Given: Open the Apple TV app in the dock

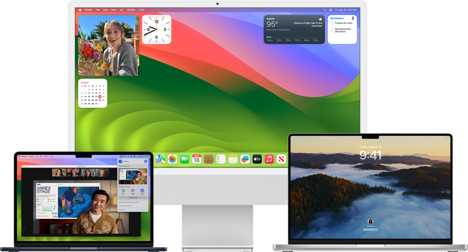Looking at the screenshot, I should [257, 159].
